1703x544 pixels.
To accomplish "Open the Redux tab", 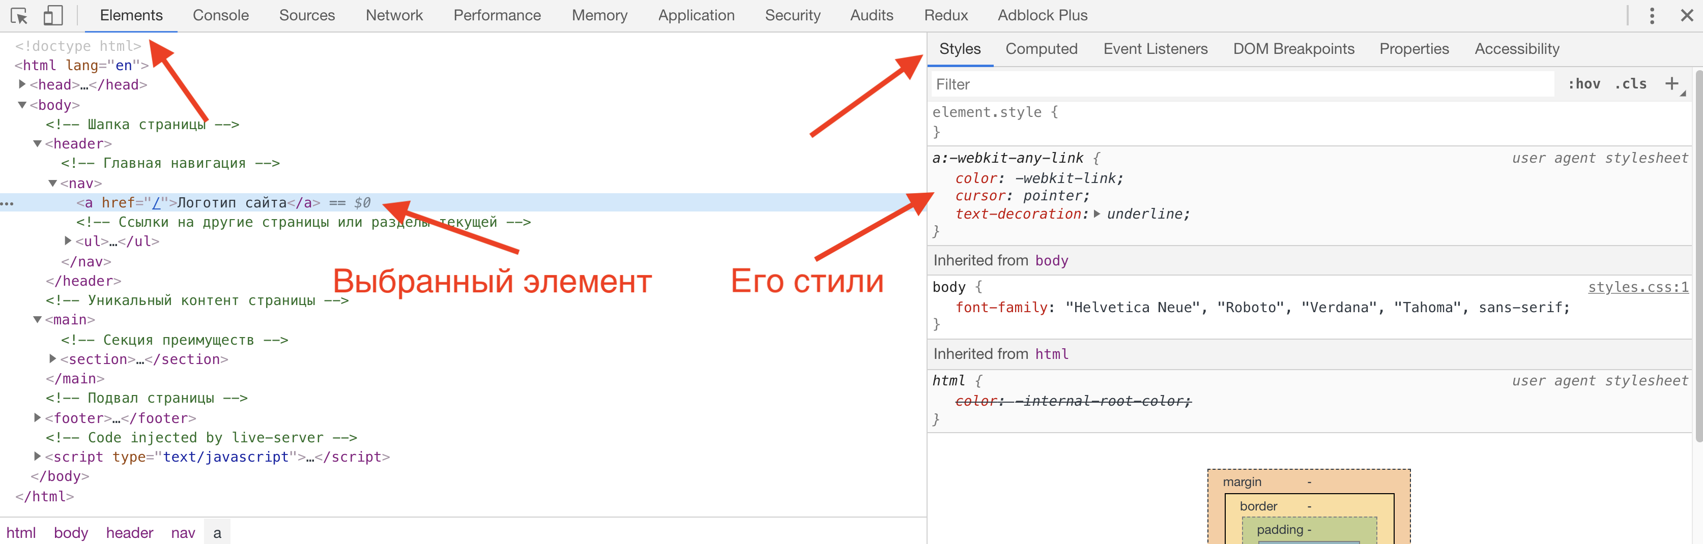I will point(945,15).
